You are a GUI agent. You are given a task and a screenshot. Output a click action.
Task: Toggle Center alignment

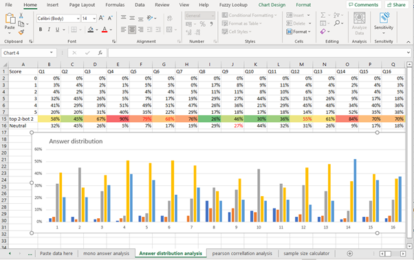click(x=132, y=29)
